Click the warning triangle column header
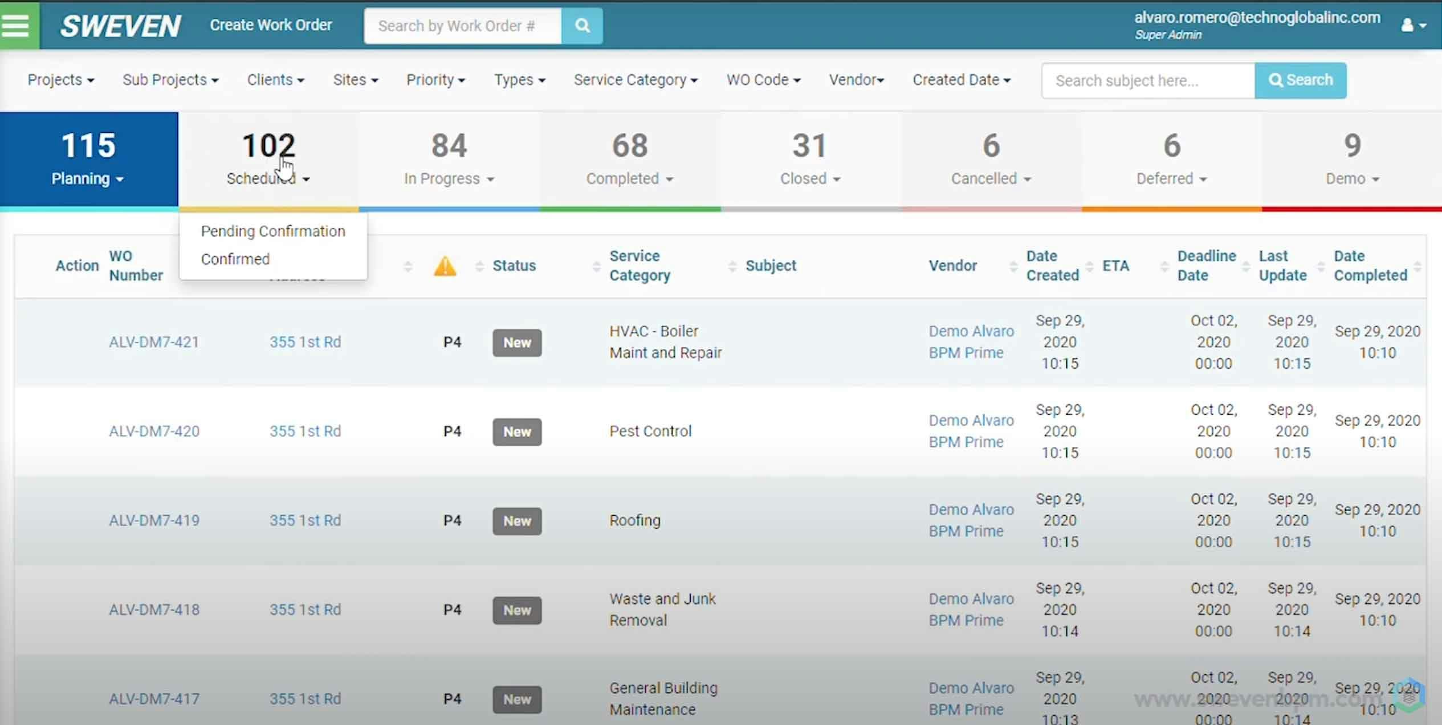 445,266
